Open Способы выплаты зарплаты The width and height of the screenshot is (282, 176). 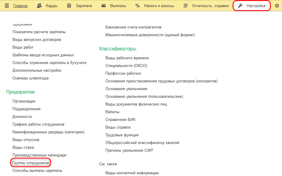pos(38,171)
